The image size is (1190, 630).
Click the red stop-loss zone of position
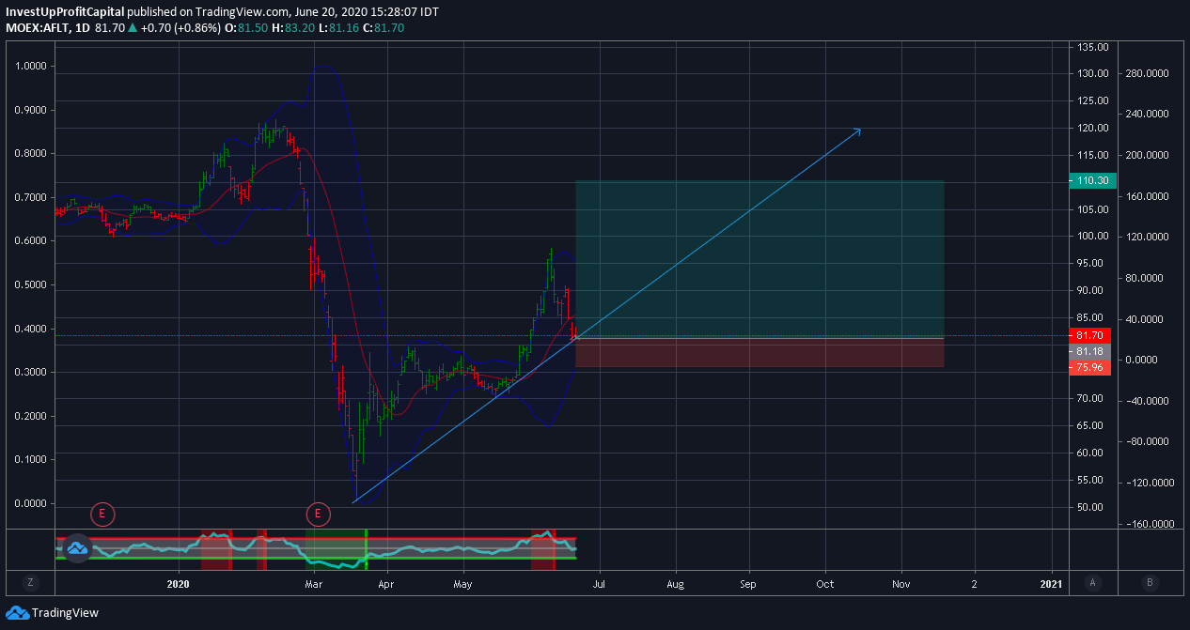coord(759,353)
